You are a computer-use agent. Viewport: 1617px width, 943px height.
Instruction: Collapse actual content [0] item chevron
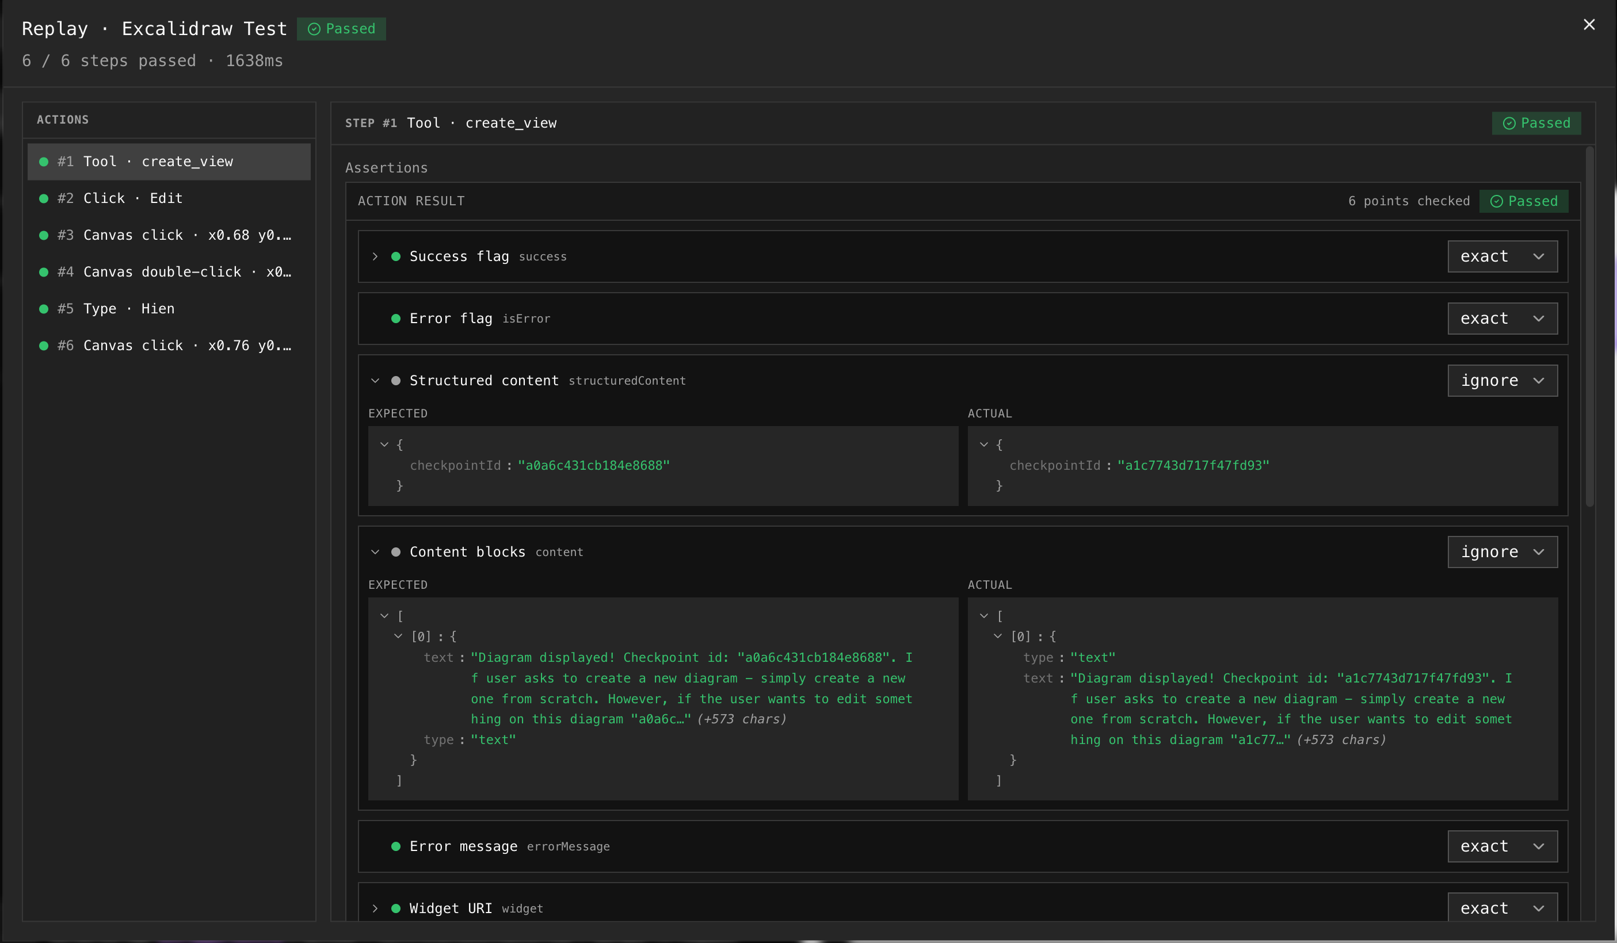tap(998, 637)
